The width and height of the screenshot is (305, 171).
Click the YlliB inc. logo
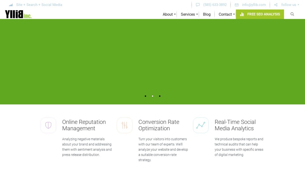click(18, 14)
